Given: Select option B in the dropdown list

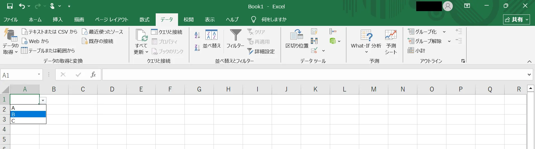Looking at the screenshot, I should point(28,114).
